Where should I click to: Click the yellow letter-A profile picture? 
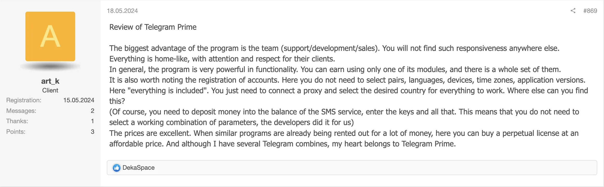click(50, 36)
